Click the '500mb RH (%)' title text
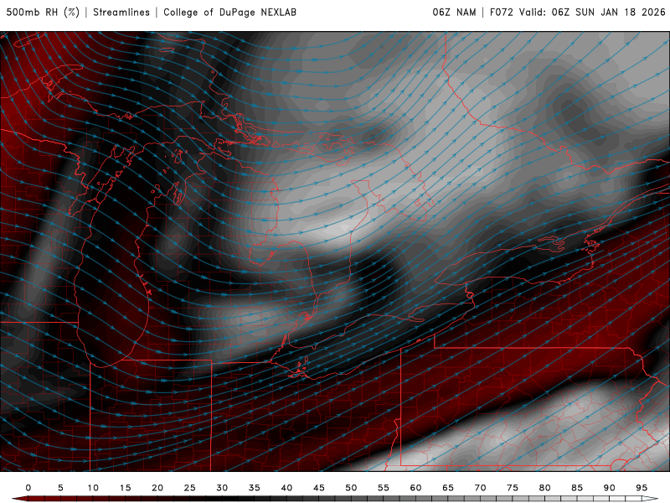Image resolution: width=670 pixels, height=503 pixels. coord(43,12)
